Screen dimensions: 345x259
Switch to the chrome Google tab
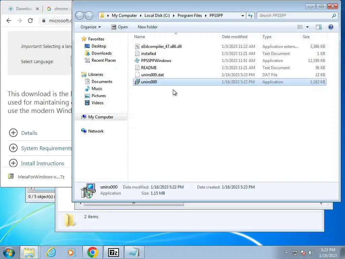[58, 8]
